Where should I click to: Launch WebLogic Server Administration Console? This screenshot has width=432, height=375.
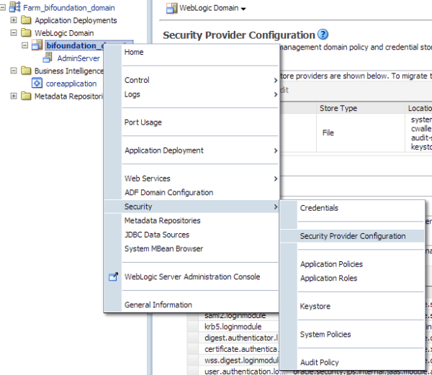coord(192,276)
